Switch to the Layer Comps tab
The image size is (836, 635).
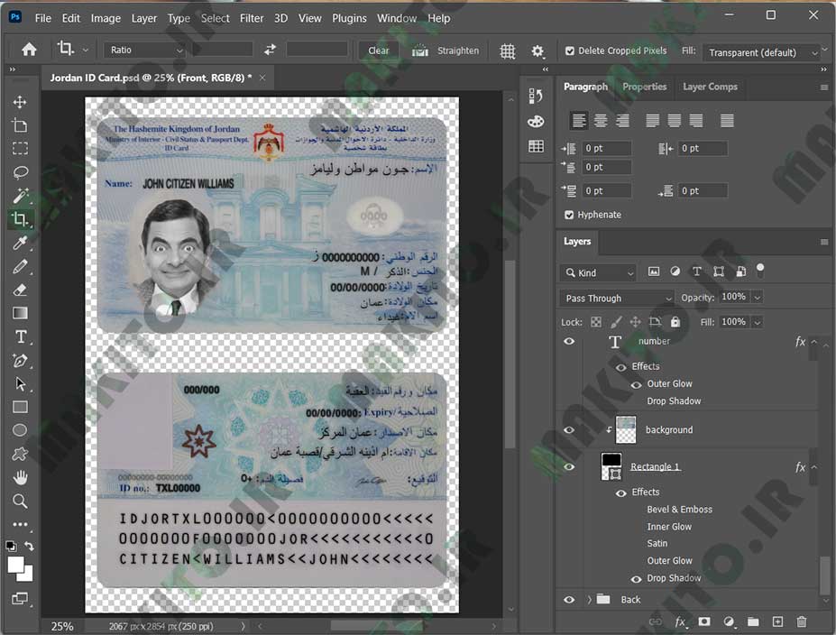tap(710, 87)
